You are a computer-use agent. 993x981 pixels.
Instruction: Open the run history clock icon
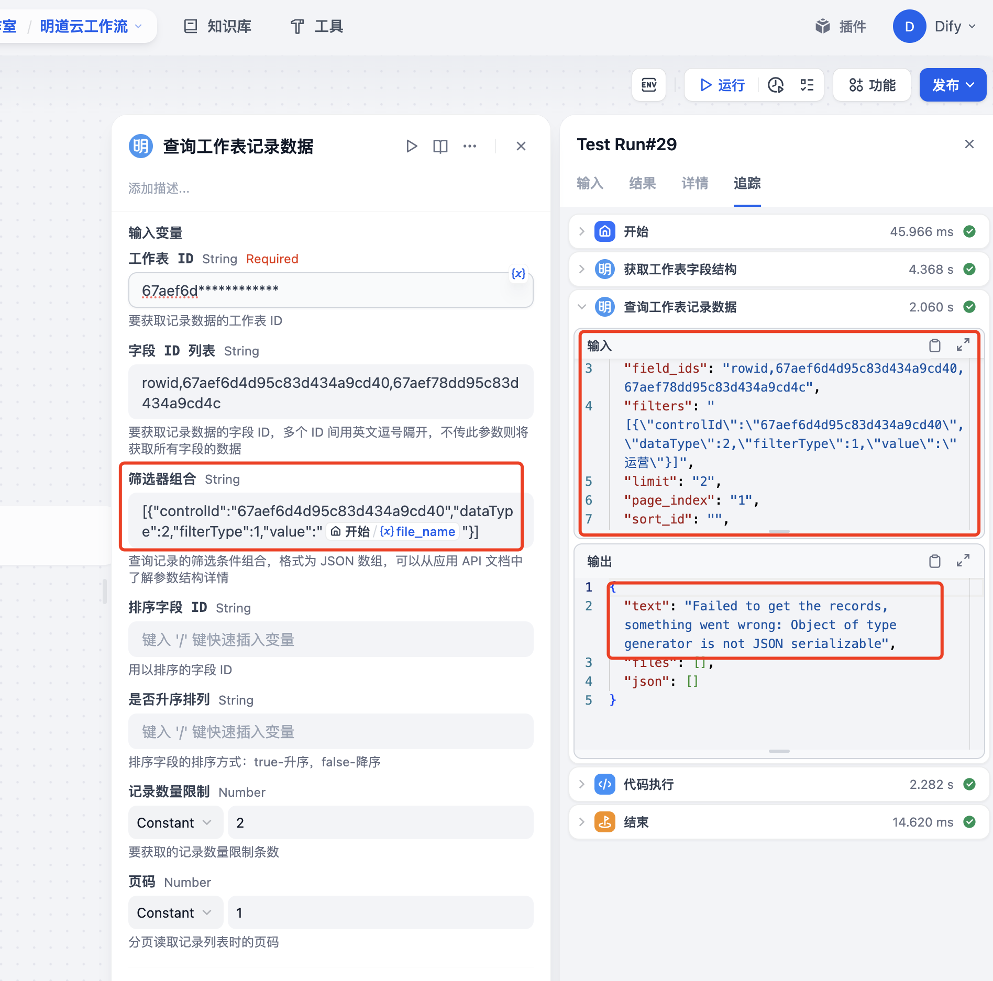775,85
